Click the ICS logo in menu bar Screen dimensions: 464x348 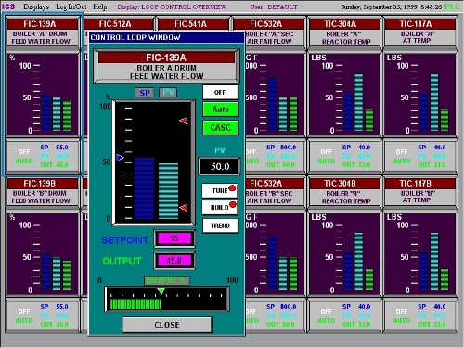click(x=8, y=6)
